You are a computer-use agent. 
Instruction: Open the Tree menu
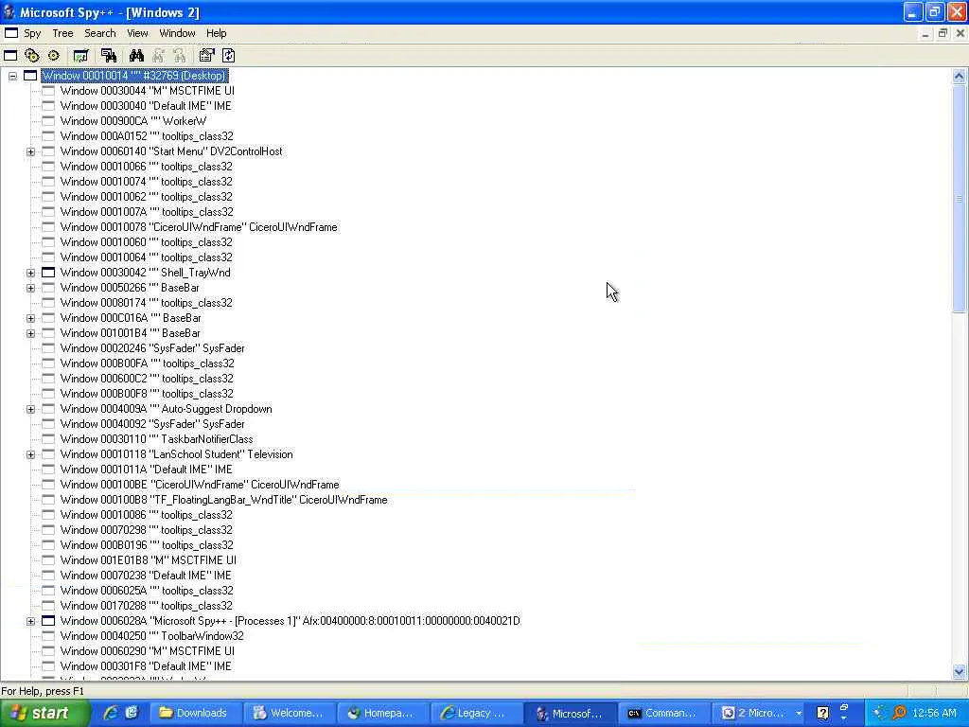(x=62, y=33)
